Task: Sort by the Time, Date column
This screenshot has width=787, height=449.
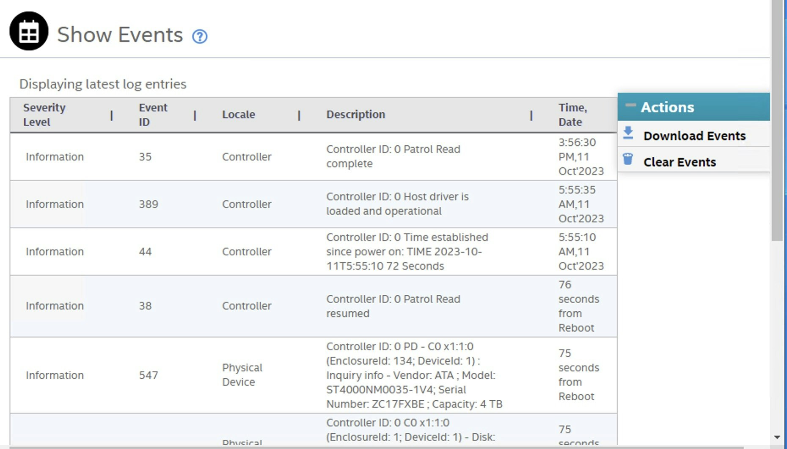Action: (x=572, y=114)
